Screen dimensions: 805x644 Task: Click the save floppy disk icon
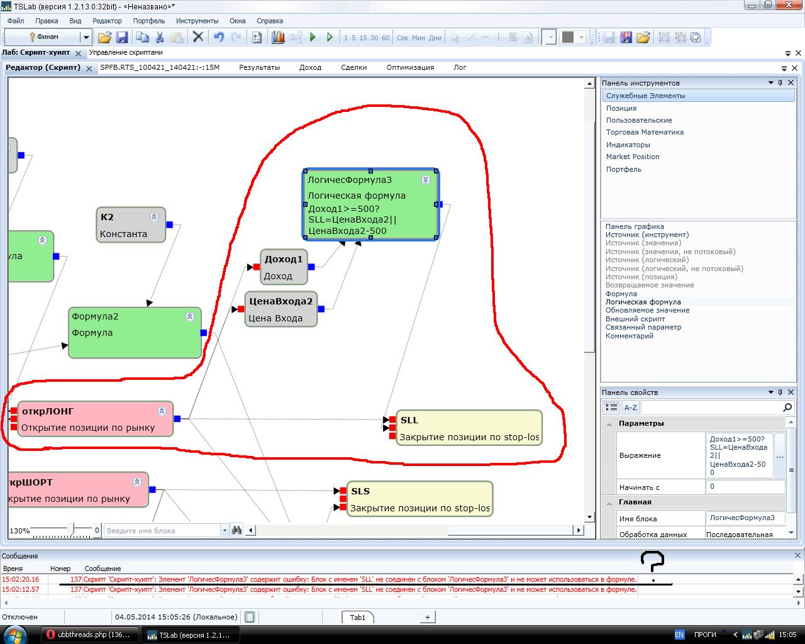pos(122,38)
